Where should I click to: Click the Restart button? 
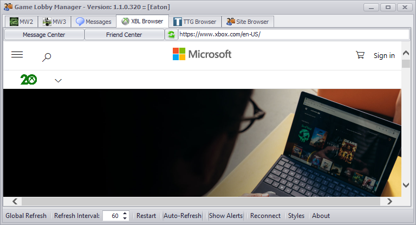pos(146,216)
